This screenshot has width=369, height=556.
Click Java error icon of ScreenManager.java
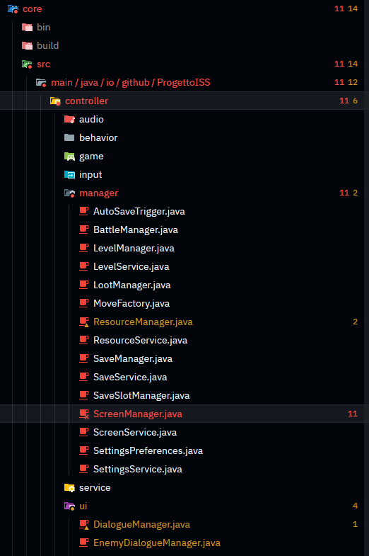point(84,414)
